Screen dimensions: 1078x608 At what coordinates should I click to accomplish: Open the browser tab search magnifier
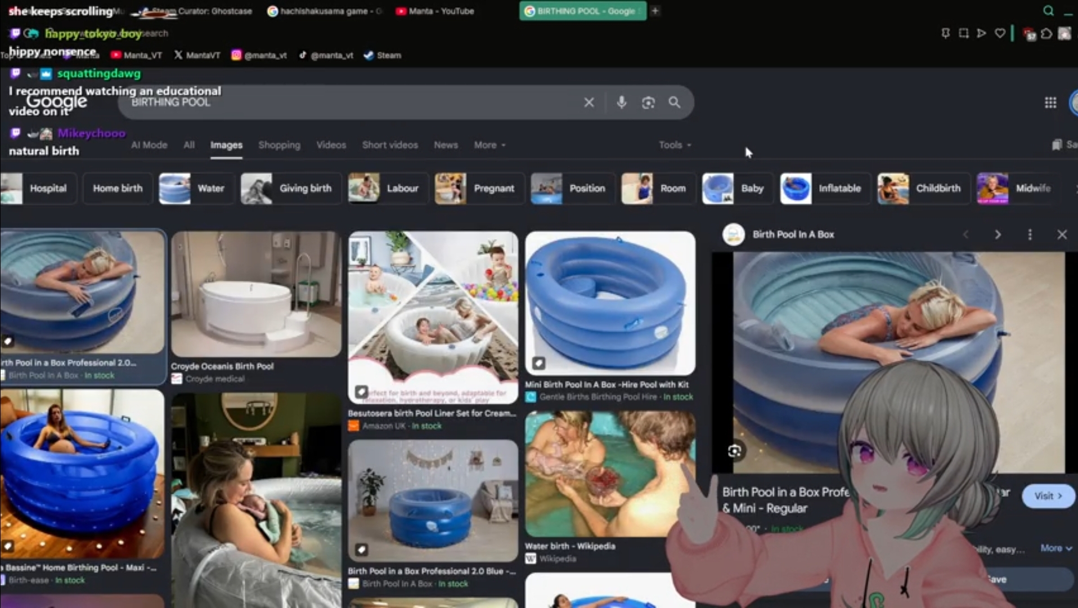pyautogui.click(x=1048, y=11)
